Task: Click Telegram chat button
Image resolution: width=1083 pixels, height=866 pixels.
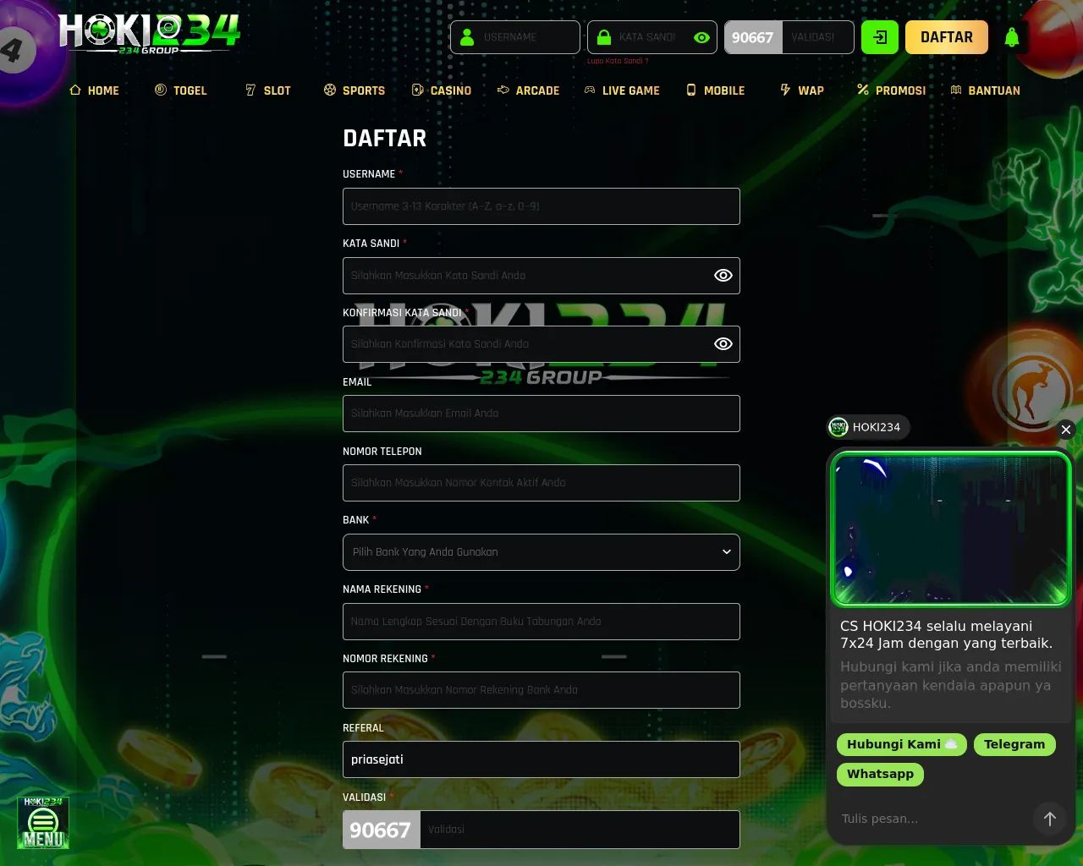Action: point(1014,744)
